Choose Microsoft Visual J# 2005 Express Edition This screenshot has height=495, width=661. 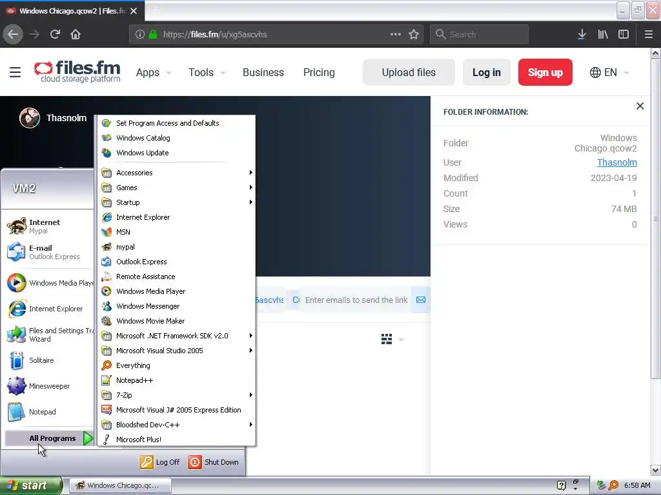point(177,409)
